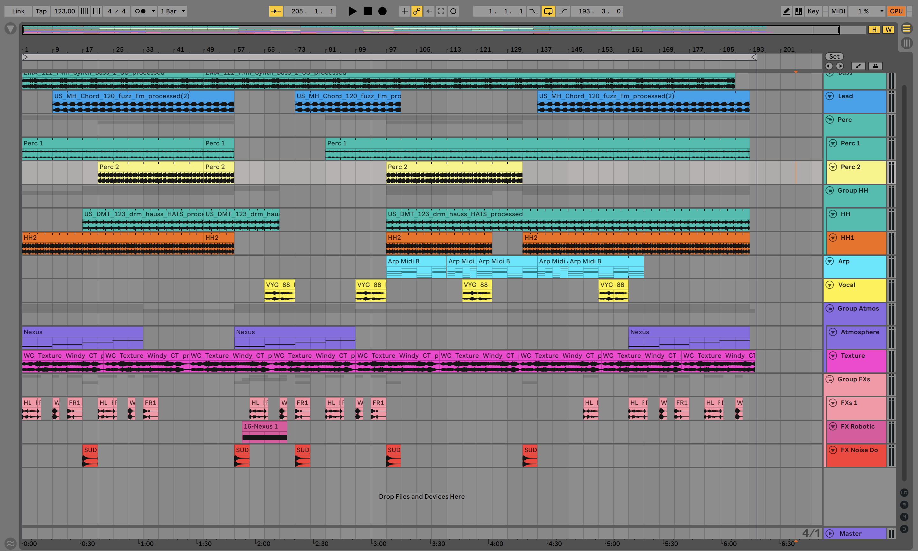Viewport: 918px width, 551px height.
Task: Unfold the Lead track
Action: click(x=830, y=96)
